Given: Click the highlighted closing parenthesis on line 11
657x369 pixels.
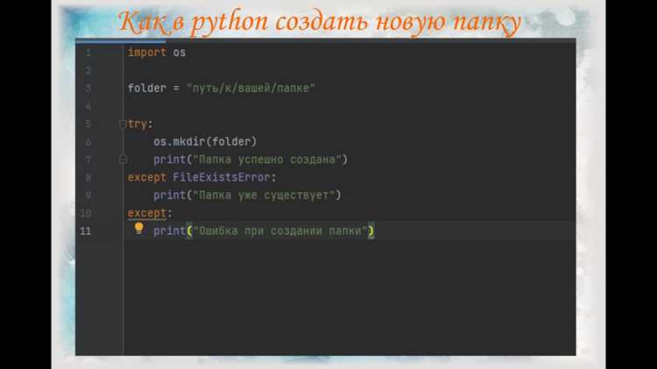Looking at the screenshot, I should 371,231.
